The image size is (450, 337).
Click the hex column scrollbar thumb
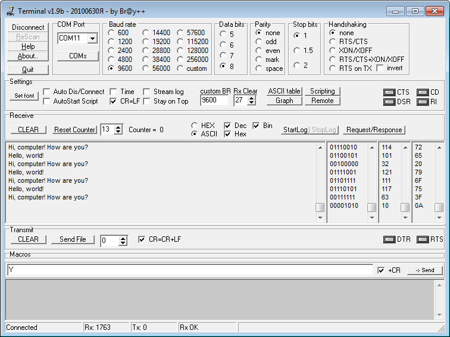coord(439,207)
